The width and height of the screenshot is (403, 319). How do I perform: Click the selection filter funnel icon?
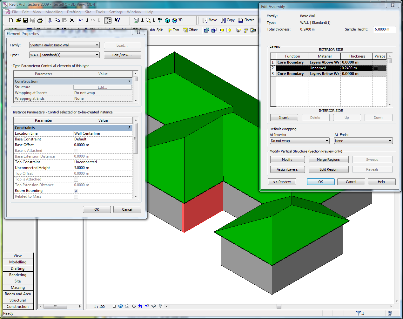359,313
